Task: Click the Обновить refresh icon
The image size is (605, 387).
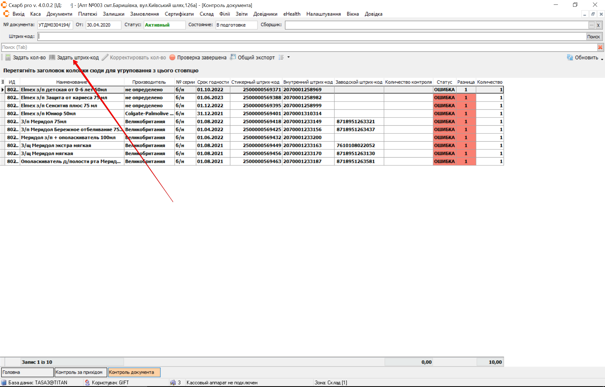Action: [570, 57]
